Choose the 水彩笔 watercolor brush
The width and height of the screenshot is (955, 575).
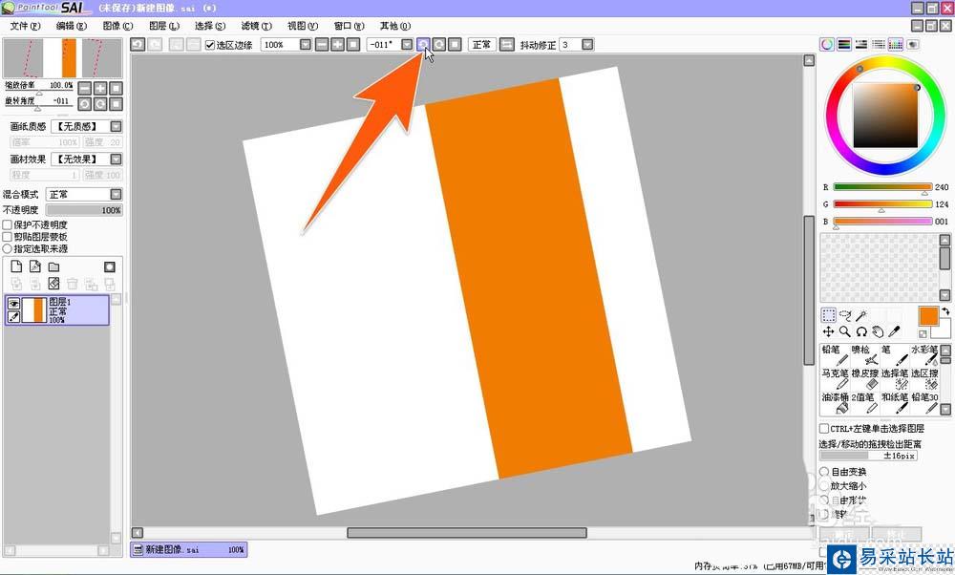click(x=924, y=355)
